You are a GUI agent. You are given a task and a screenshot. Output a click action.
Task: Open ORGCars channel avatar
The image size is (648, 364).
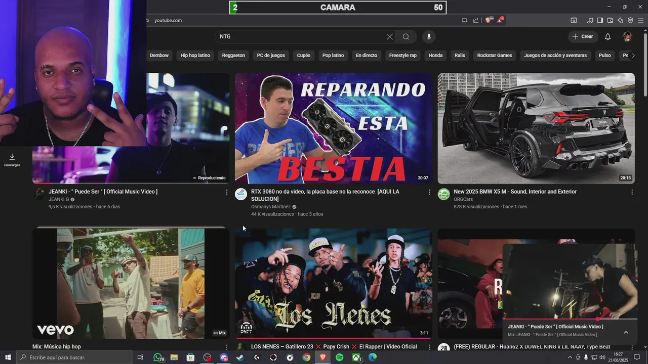443,195
